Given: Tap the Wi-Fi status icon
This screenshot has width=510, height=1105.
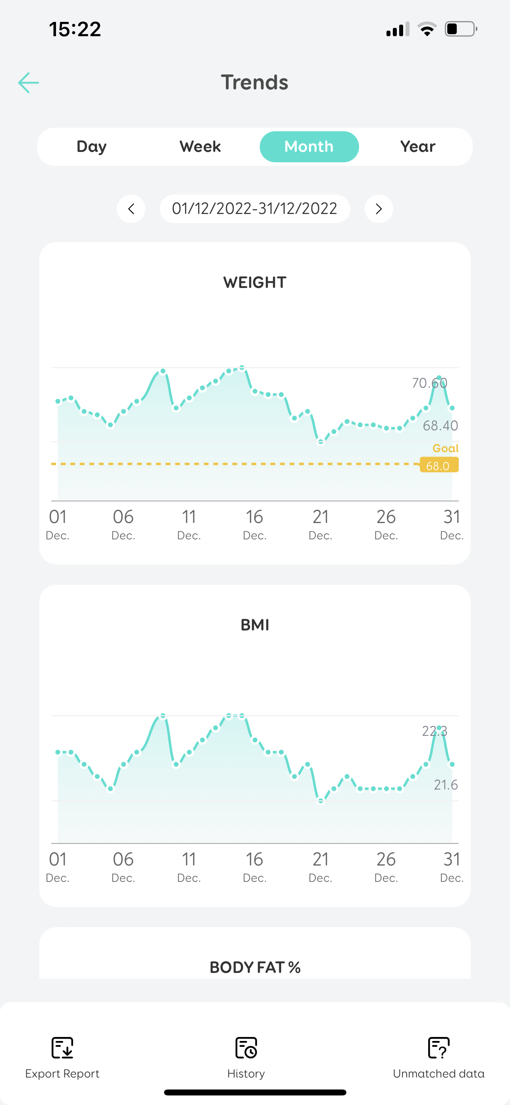Looking at the screenshot, I should [x=427, y=29].
